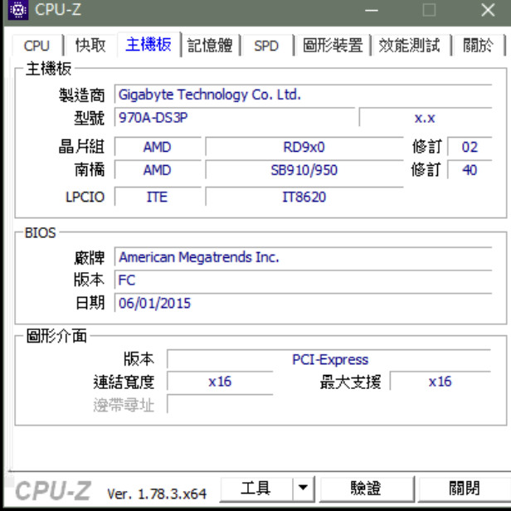The image size is (511, 511).
Task: Click the 驗證 button
Action: click(367, 489)
